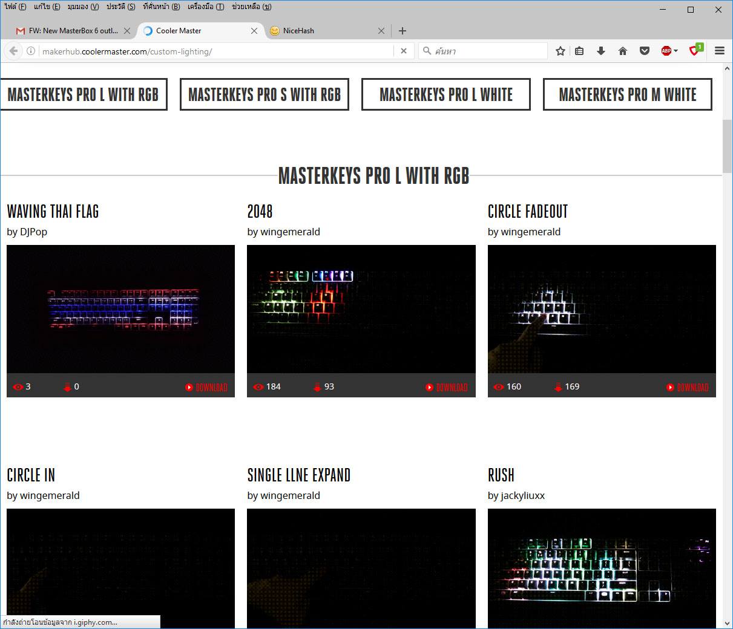The height and width of the screenshot is (629, 733).
Task: Open a new tab with plus button
Action: [403, 31]
